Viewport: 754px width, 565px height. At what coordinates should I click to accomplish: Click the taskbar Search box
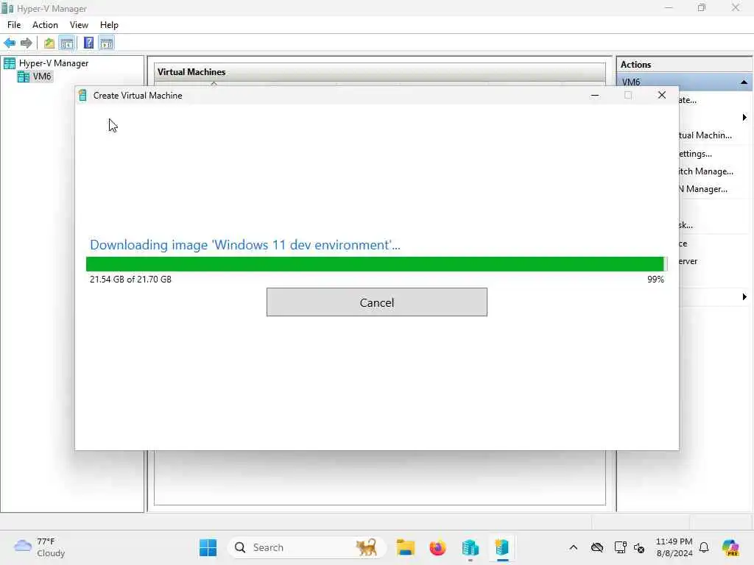tap(306, 547)
